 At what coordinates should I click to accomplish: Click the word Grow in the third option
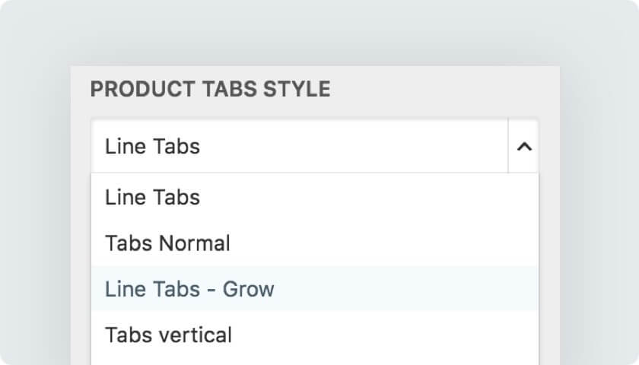point(248,289)
